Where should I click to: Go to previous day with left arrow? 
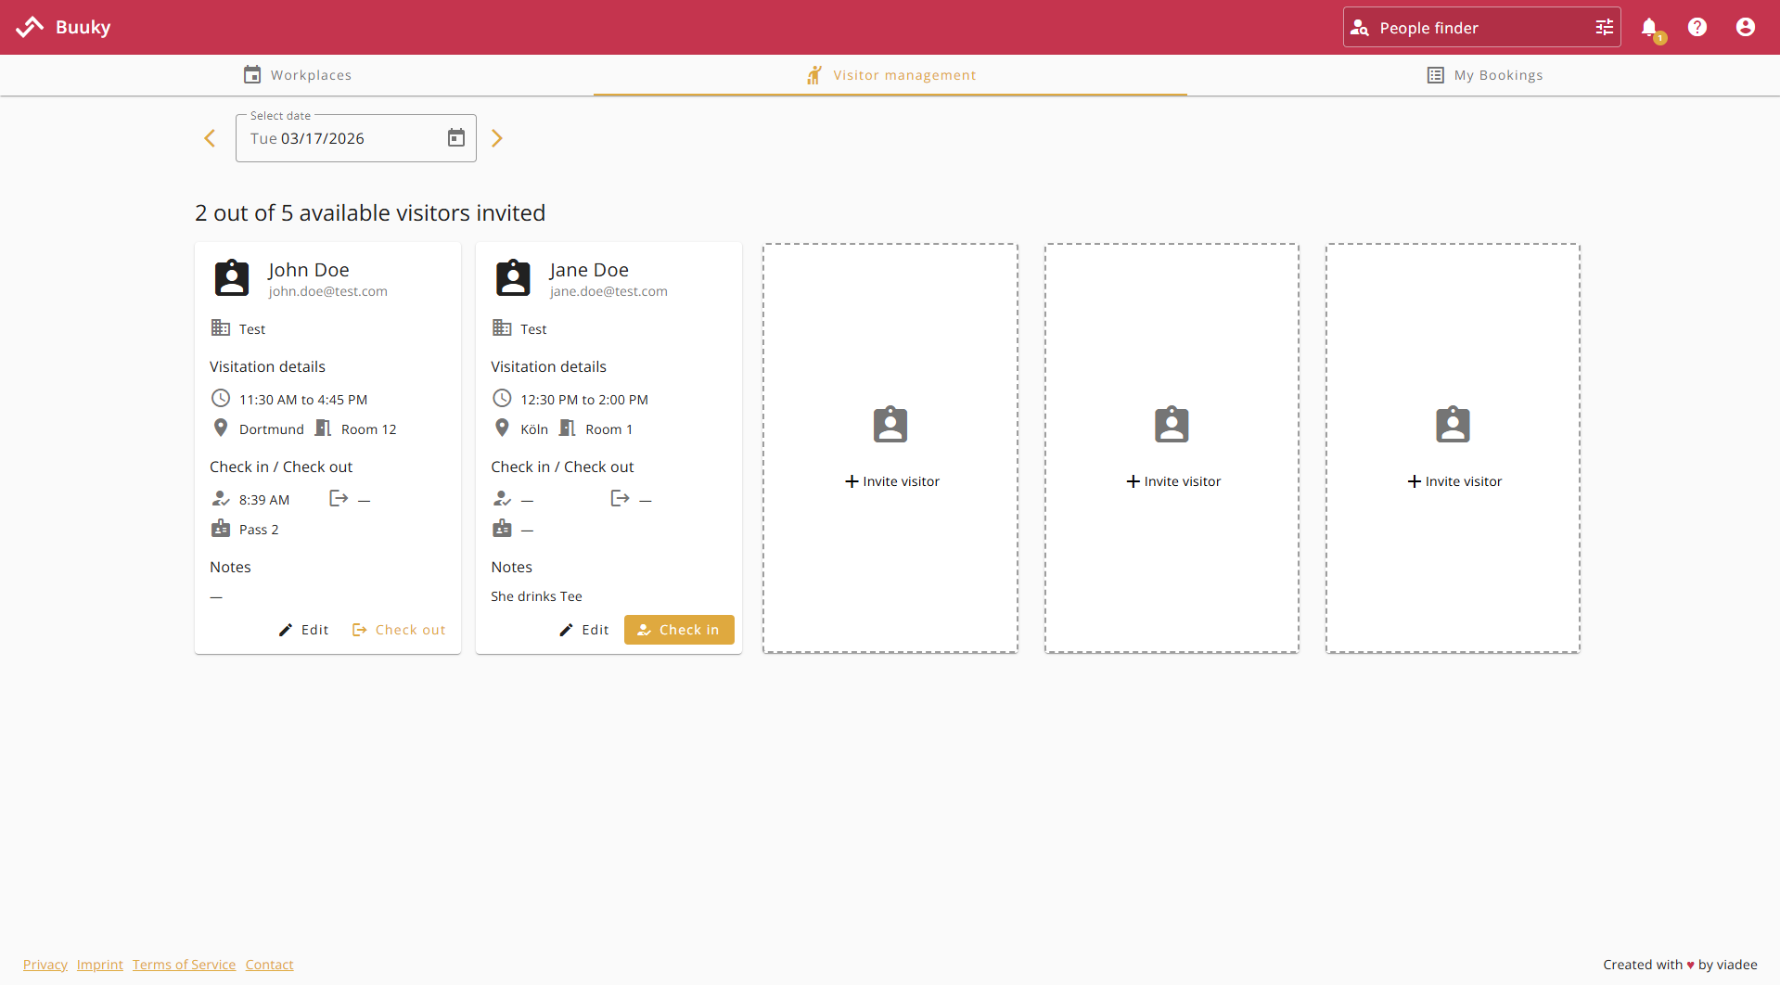click(209, 137)
